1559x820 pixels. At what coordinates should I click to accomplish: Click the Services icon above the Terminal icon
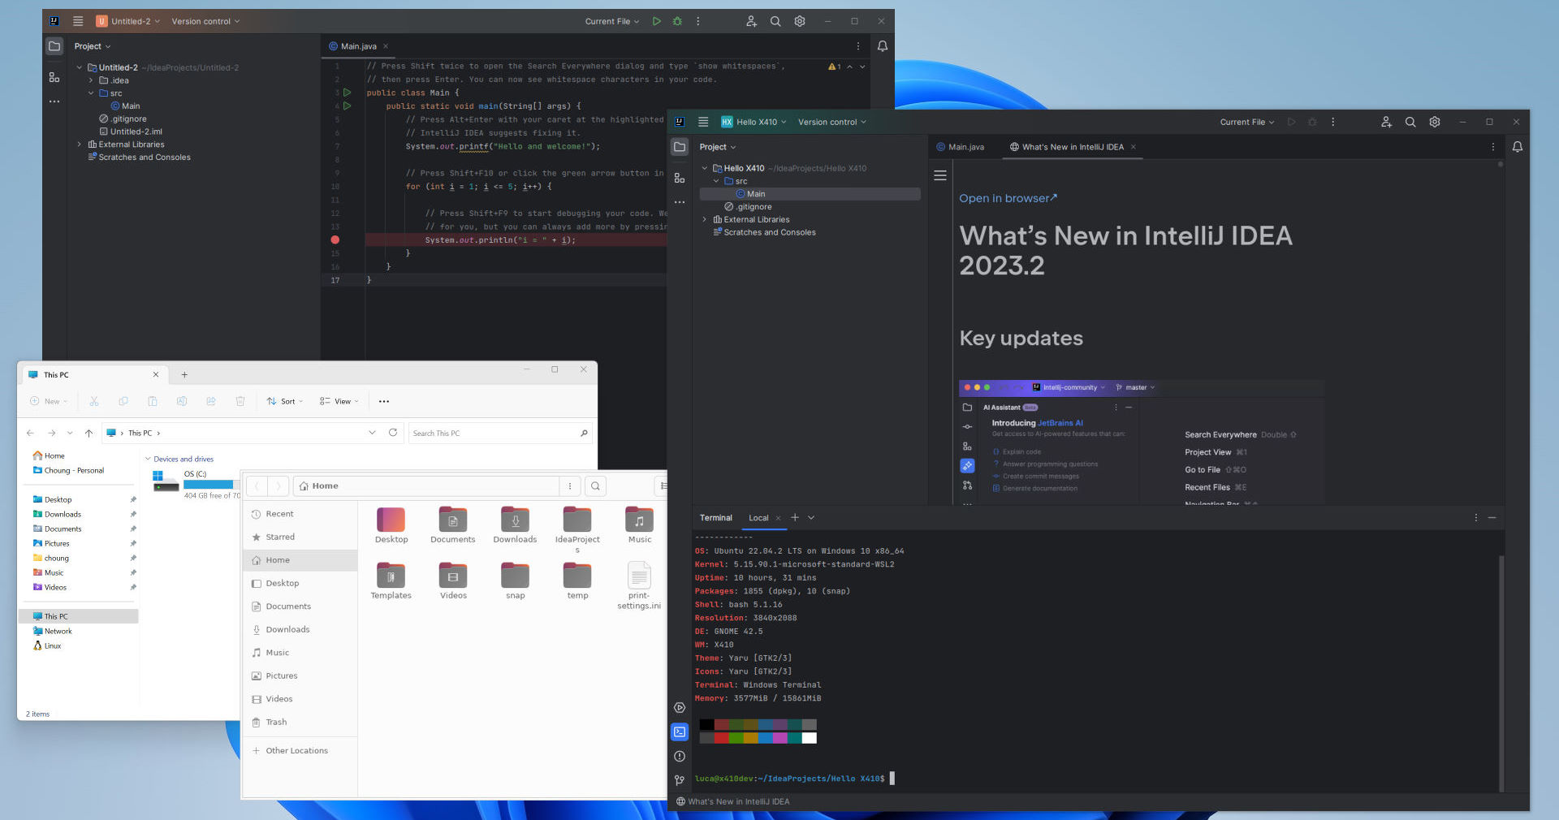click(680, 707)
